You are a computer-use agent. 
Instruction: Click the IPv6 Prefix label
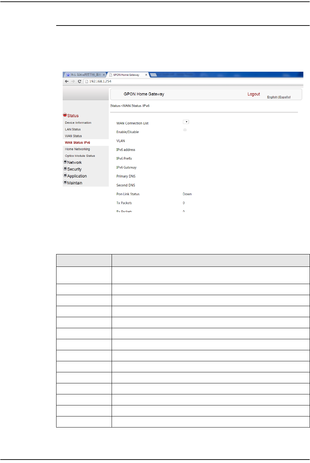coord(124,159)
